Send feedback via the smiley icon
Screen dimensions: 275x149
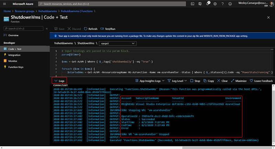tap(230, 4)
